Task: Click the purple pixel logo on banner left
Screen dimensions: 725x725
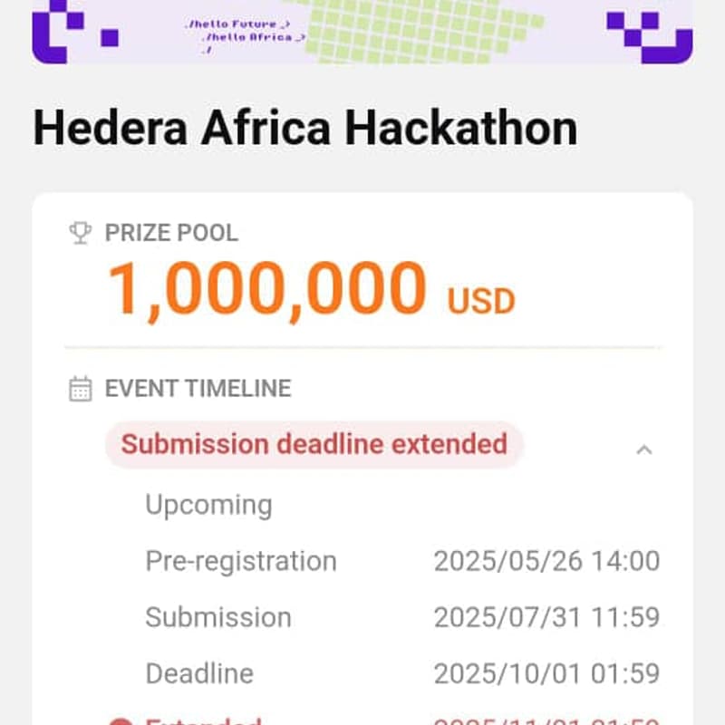Action: (x=71, y=29)
